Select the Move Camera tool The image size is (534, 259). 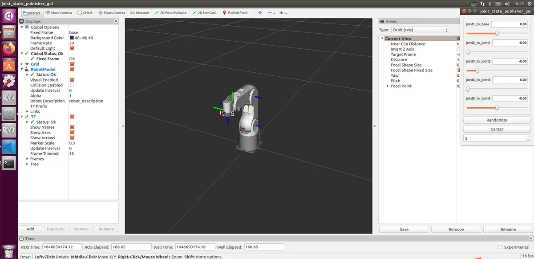(58, 13)
